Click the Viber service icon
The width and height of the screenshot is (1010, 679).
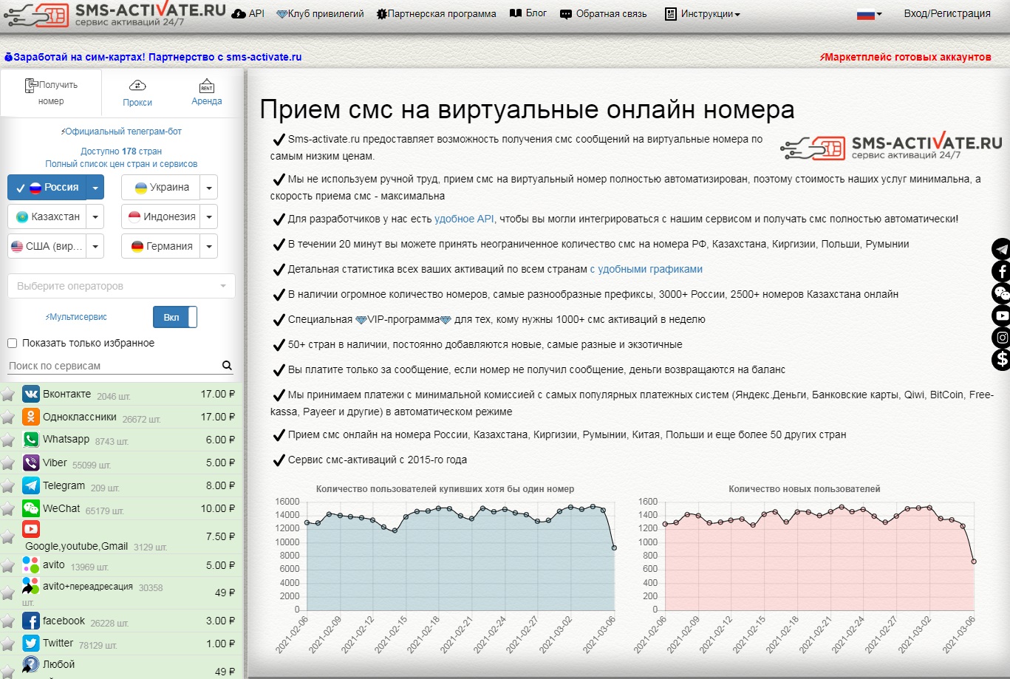coord(31,463)
